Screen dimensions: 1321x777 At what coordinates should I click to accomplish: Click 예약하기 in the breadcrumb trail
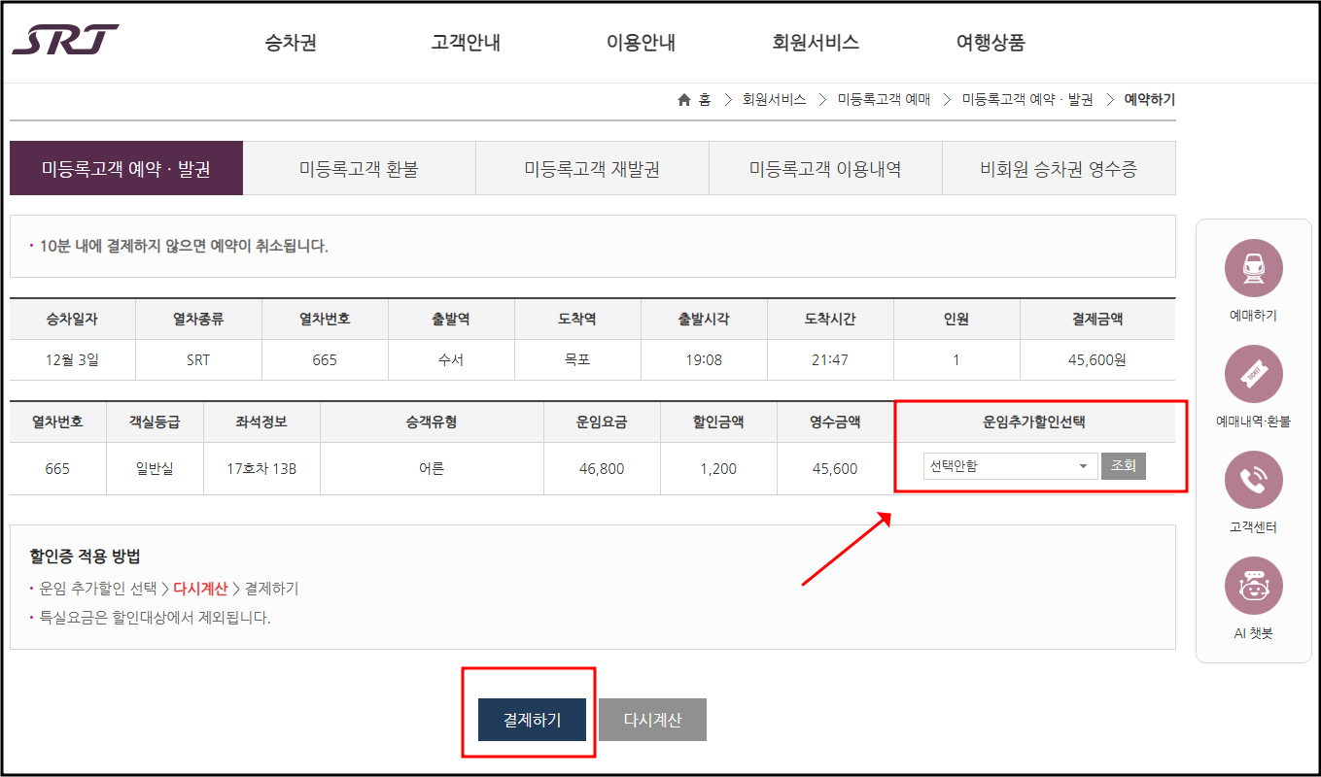point(1148,99)
